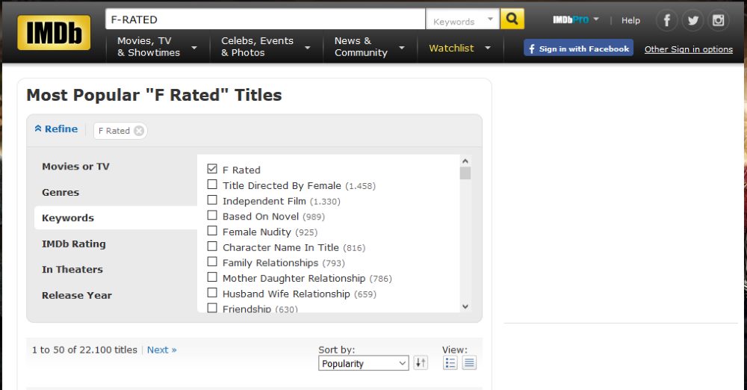Select the IMDb Rating filter tab
The width and height of the screenshot is (747, 390).
coord(74,244)
